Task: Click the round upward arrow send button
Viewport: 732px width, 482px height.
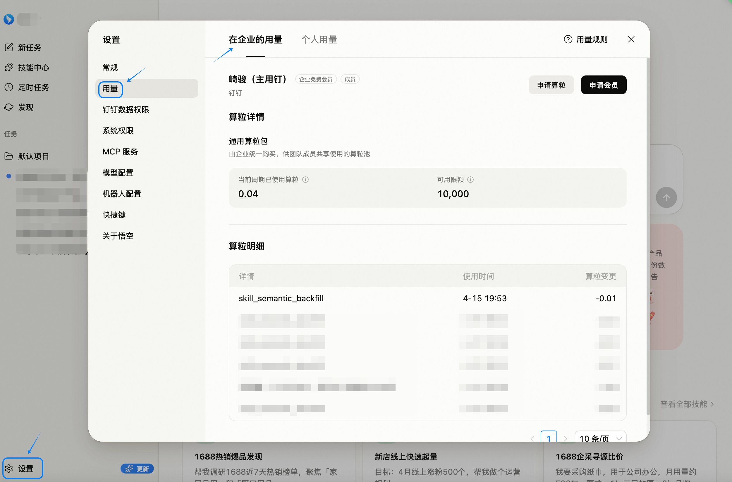Action: [x=666, y=198]
